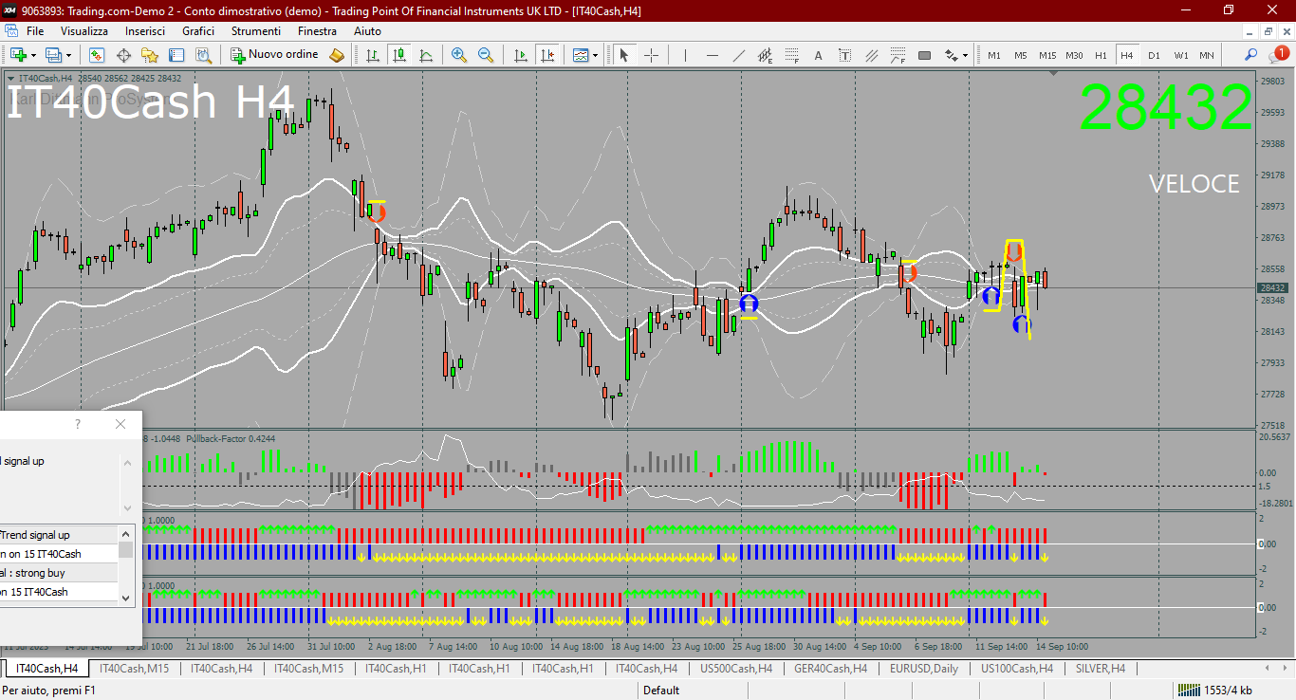Switch chart to M15 timeframe
The width and height of the screenshot is (1296, 700).
[1047, 55]
